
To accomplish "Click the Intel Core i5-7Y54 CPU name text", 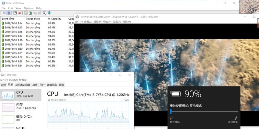I will tap(97, 95).
